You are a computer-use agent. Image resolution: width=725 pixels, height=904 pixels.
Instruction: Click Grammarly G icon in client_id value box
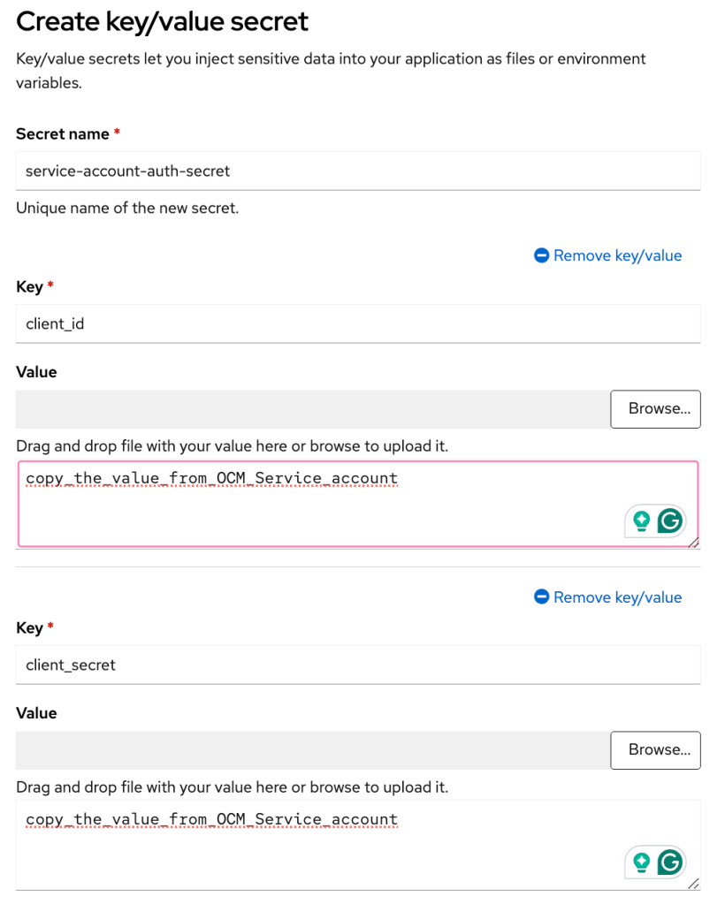[x=670, y=521]
